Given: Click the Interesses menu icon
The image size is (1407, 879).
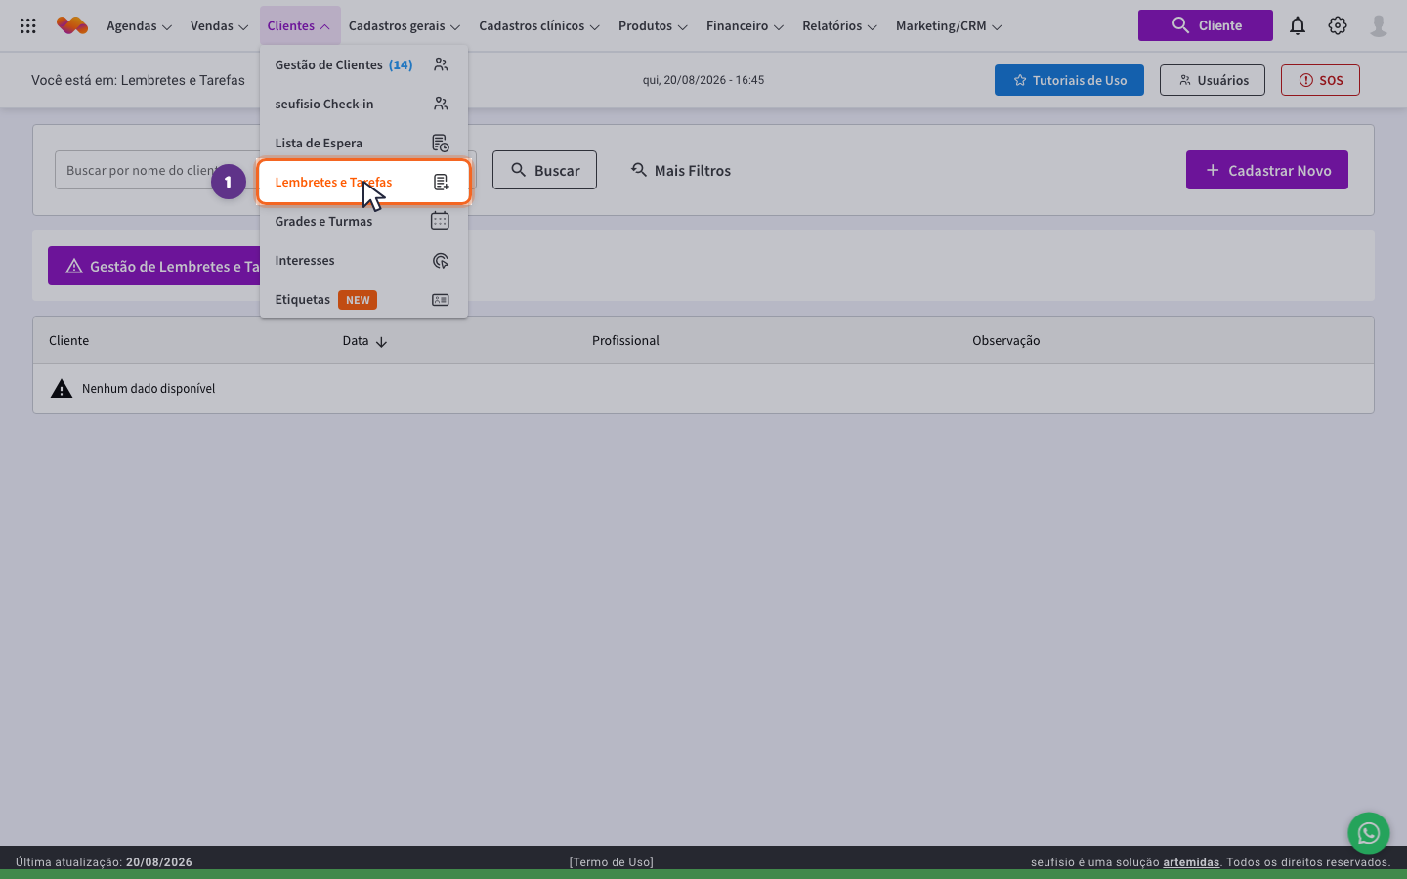Looking at the screenshot, I should click(x=441, y=261).
